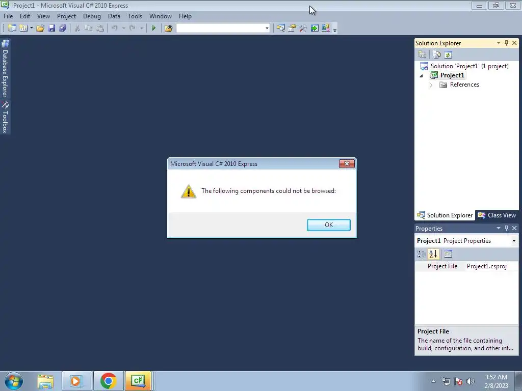The width and height of the screenshot is (522, 391).
Task: Open the Project menu
Action: (67, 16)
